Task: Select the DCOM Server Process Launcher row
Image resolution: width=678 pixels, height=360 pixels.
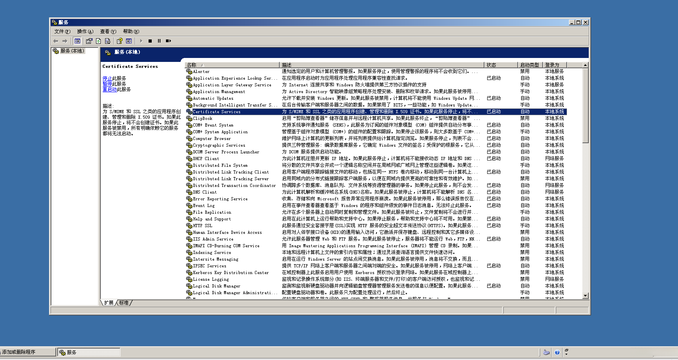Action: pyautogui.click(x=376, y=152)
